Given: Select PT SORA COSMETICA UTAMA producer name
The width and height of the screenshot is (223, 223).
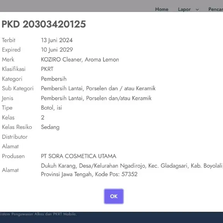Looking at the screenshot, I should click(x=78, y=156).
